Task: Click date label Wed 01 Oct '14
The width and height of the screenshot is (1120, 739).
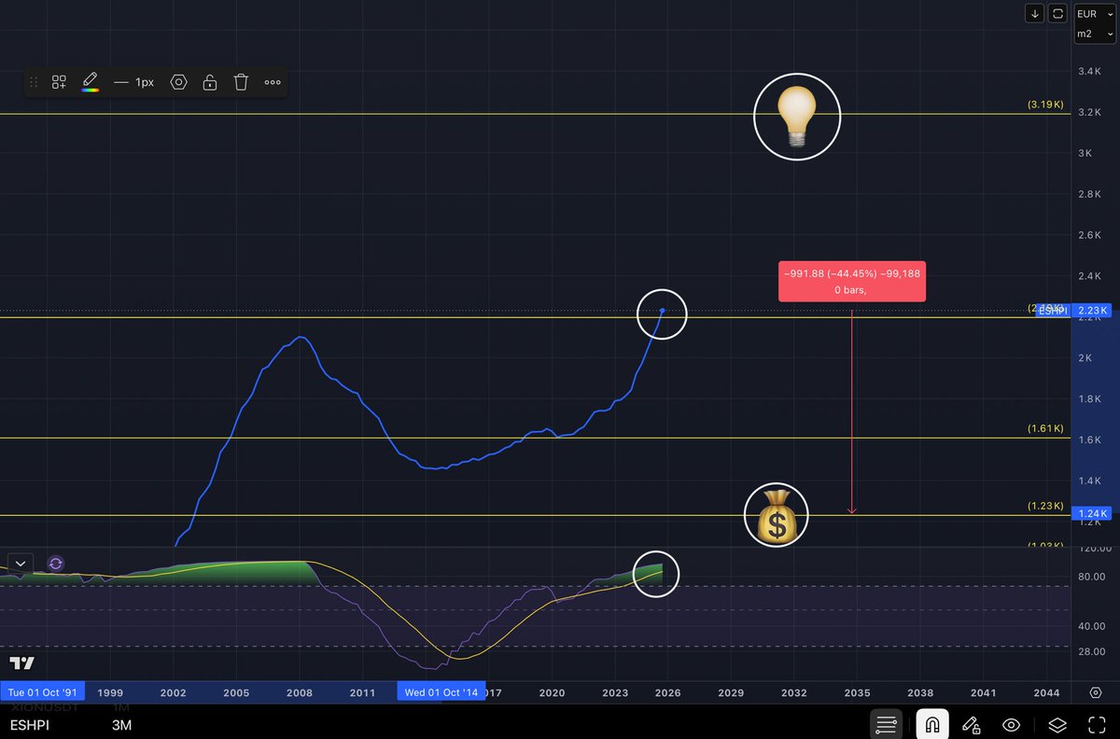Action: coord(441,692)
